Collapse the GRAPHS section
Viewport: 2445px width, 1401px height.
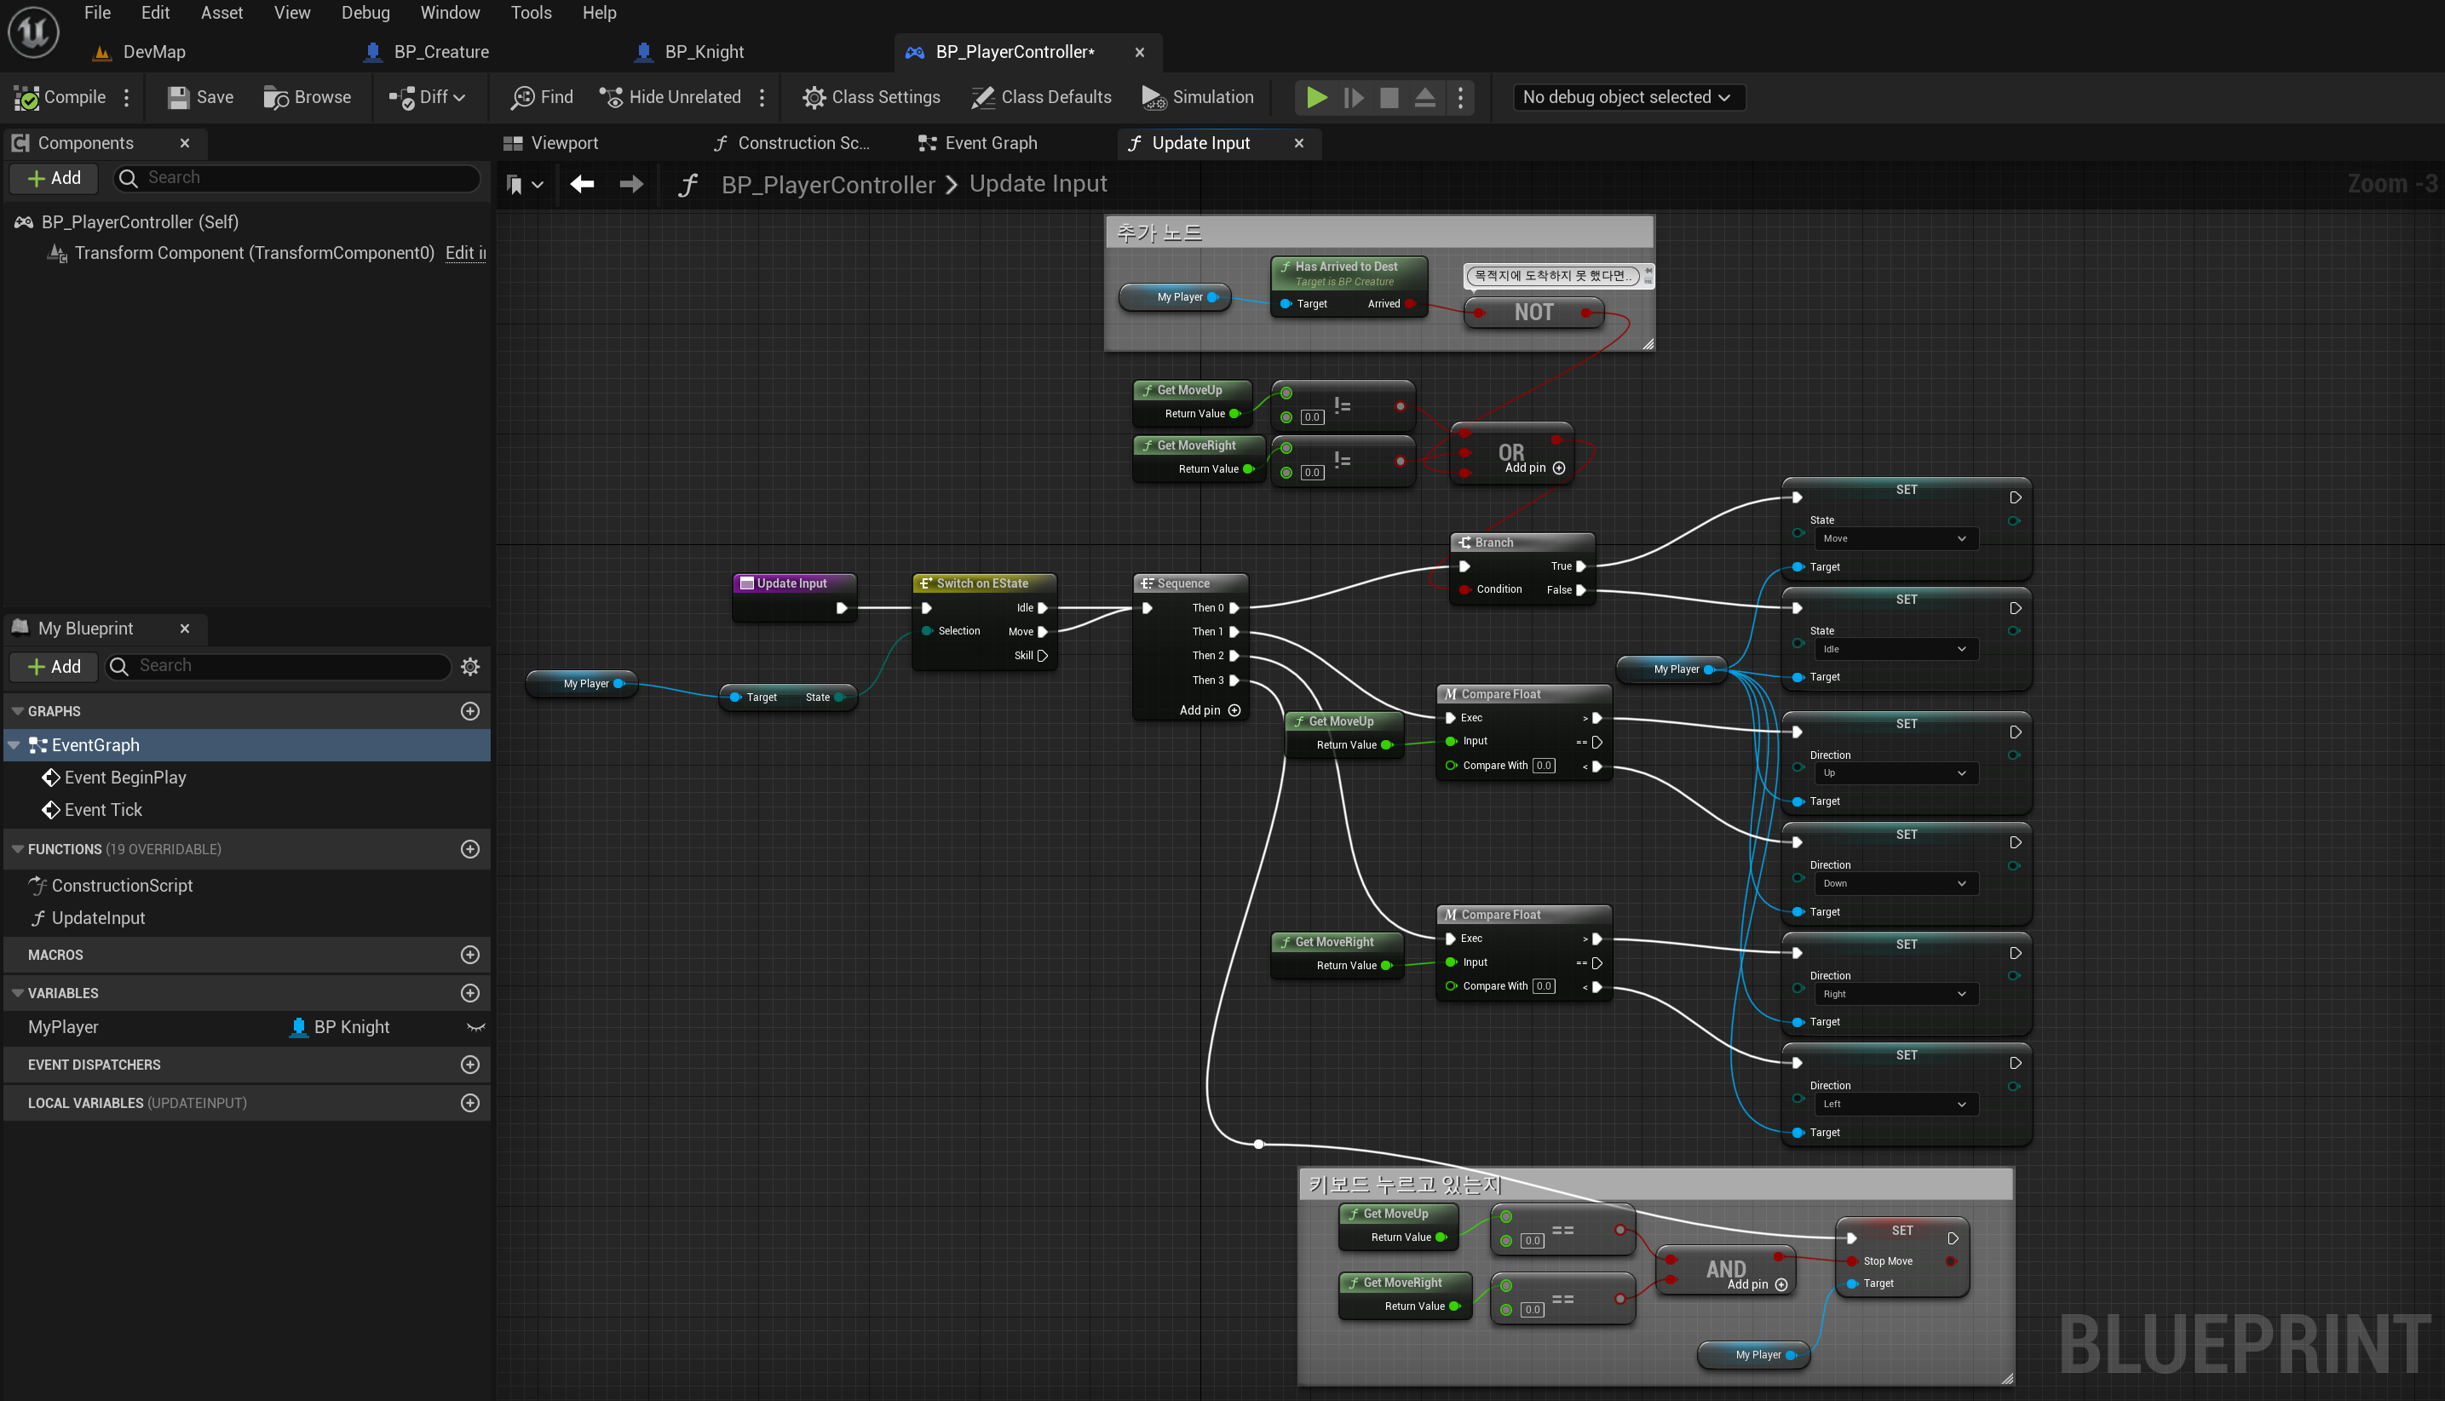(17, 711)
